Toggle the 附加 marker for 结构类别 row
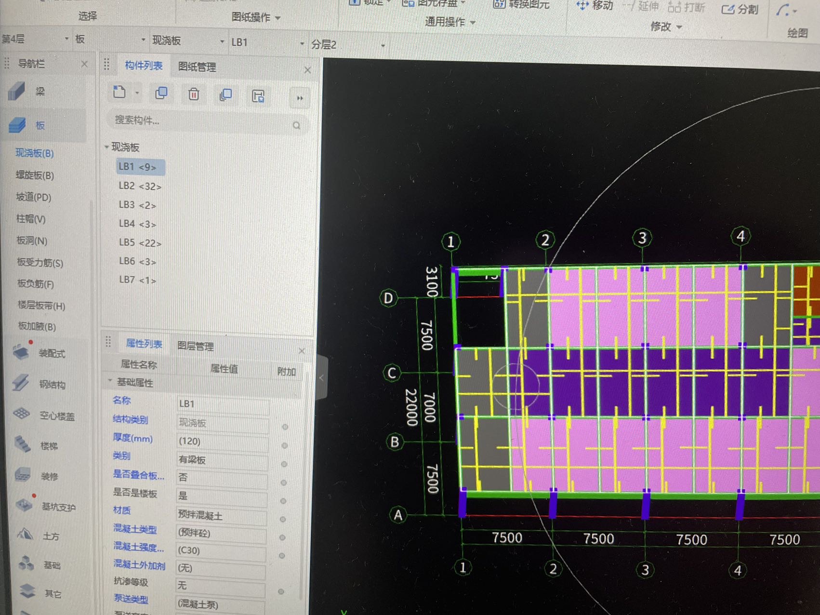The image size is (820, 615). click(285, 427)
